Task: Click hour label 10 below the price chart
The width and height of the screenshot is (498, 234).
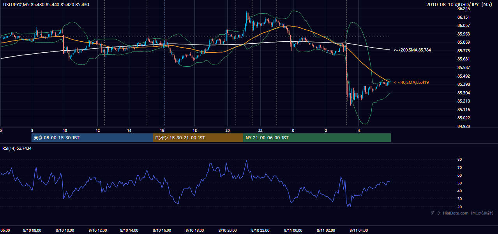Action: click(x=65, y=131)
